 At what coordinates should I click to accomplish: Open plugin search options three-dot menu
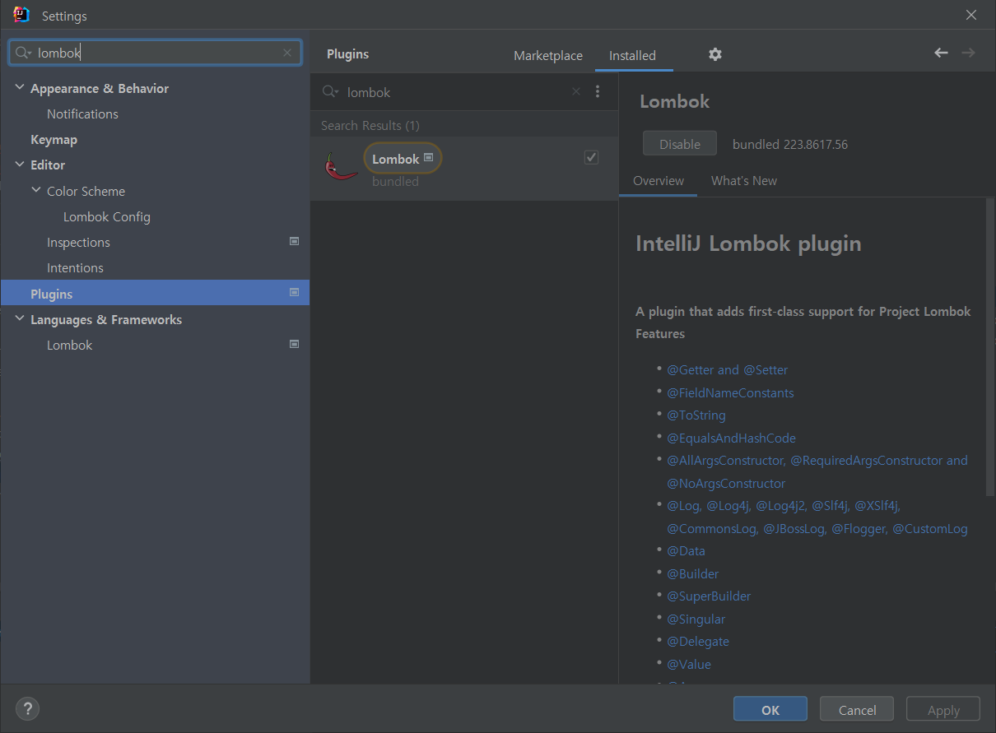[598, 92]
